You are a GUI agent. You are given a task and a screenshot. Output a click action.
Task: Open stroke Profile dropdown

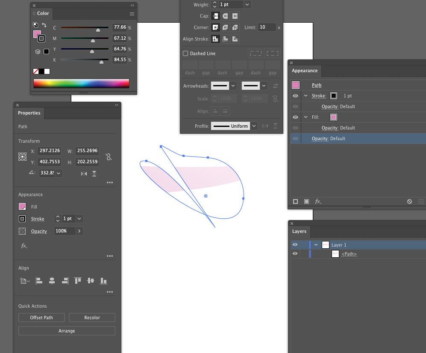(254, 126)
